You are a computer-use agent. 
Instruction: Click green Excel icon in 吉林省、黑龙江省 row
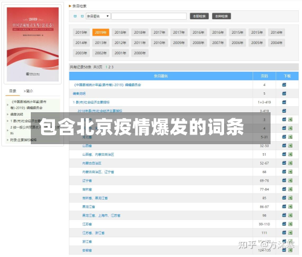290,198
